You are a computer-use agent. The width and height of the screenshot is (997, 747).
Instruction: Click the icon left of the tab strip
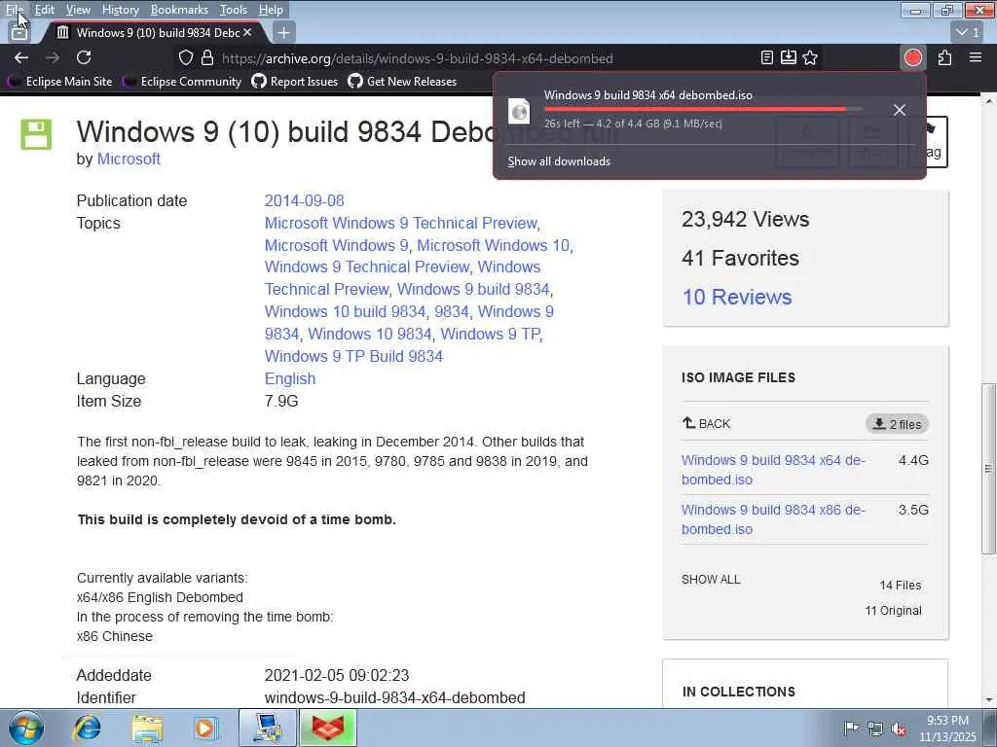19,32
